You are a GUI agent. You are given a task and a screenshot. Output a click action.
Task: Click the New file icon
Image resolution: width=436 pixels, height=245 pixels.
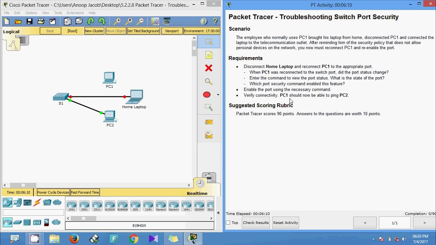6,21
